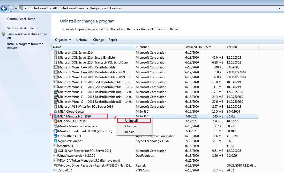Click MISA SME.NET 2020 icon

point(55,121)
